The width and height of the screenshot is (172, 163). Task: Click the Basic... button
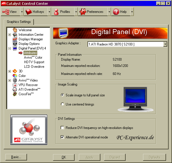pos(16,157)
